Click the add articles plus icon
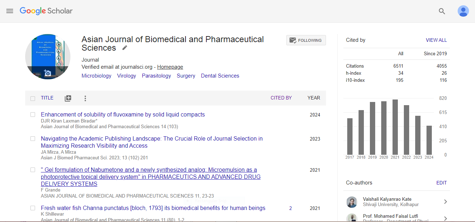The width and height of the screenshot is (475, 222). [68, 98]
